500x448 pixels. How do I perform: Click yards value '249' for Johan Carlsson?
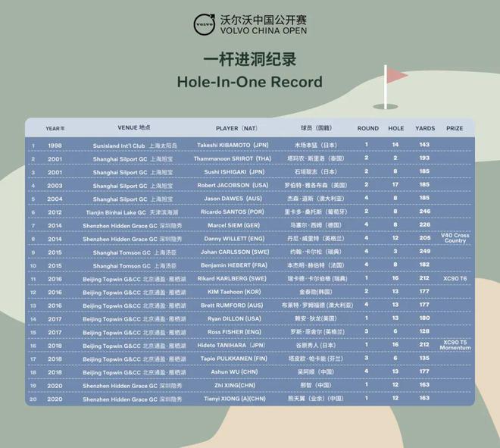[x=425, y=252]
